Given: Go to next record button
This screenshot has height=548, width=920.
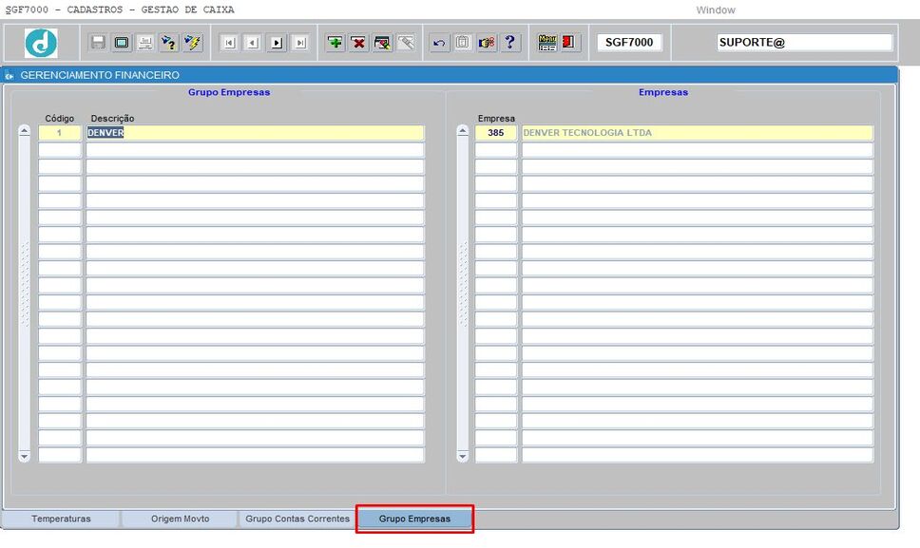Looking at the screenshot, I should [x=277, y=42].
